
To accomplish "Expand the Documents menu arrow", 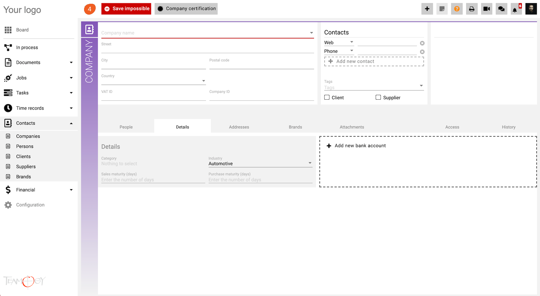I will pos(71,63).
